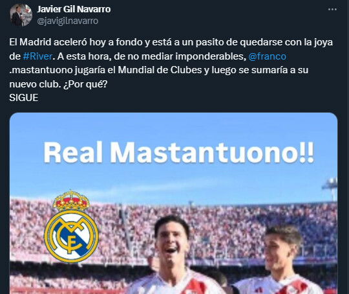
Task: Click the 'Real Mastantuono!!' headline in image
Action: (179, 152)
